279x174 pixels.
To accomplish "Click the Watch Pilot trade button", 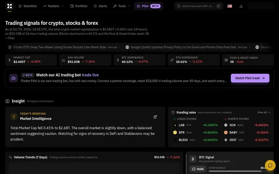I will coord(250,78).
